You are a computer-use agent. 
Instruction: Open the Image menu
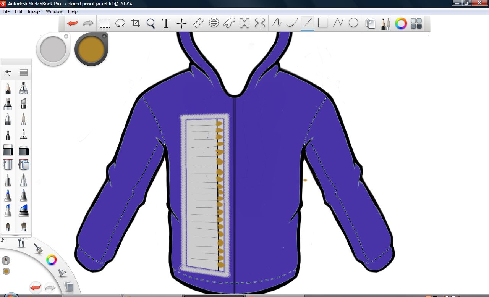34,11
